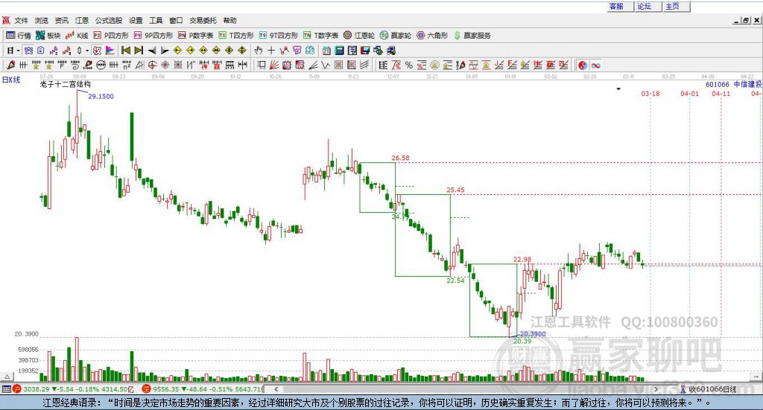This screenshot has height=410, width=763.
Task: Open the 六角形 hexagon tool
Action: (x=432, y=36)
